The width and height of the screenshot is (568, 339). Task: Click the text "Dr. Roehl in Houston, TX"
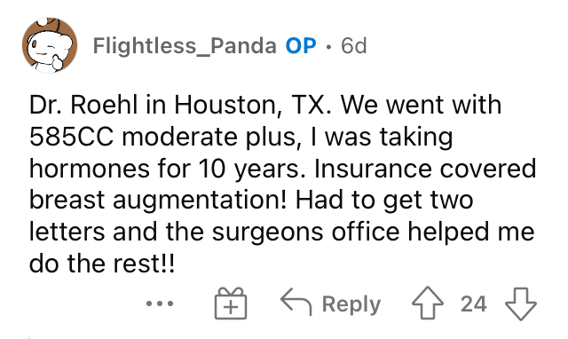pyautogui.click(x=179, y=105)
